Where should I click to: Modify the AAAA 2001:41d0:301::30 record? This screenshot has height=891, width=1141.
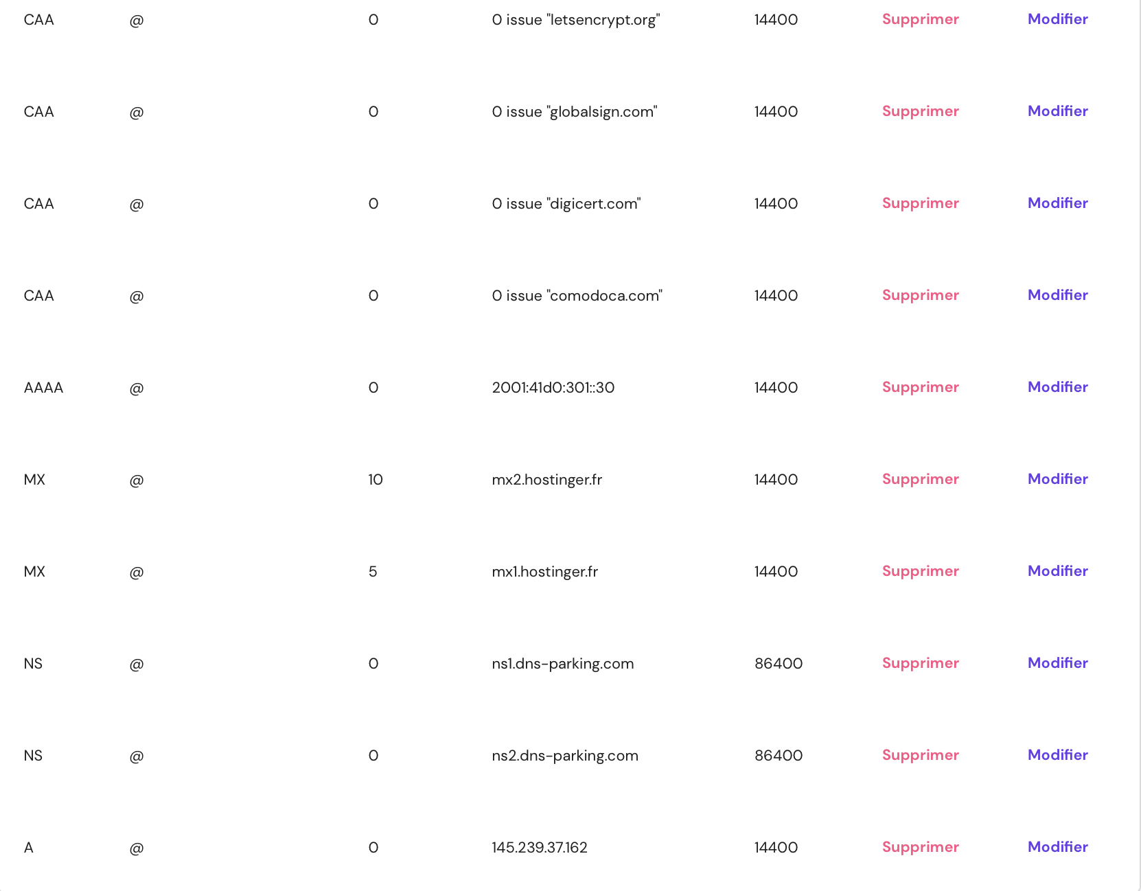pos(1057,387)
